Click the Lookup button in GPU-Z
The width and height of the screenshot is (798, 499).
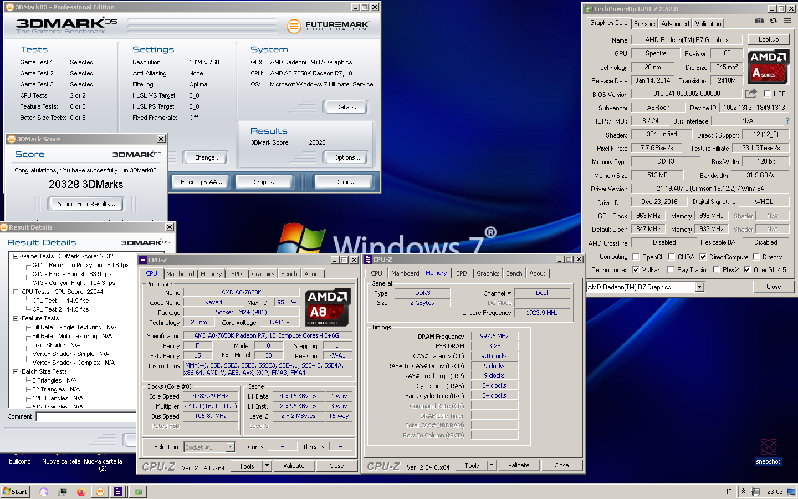click(768, 39)
